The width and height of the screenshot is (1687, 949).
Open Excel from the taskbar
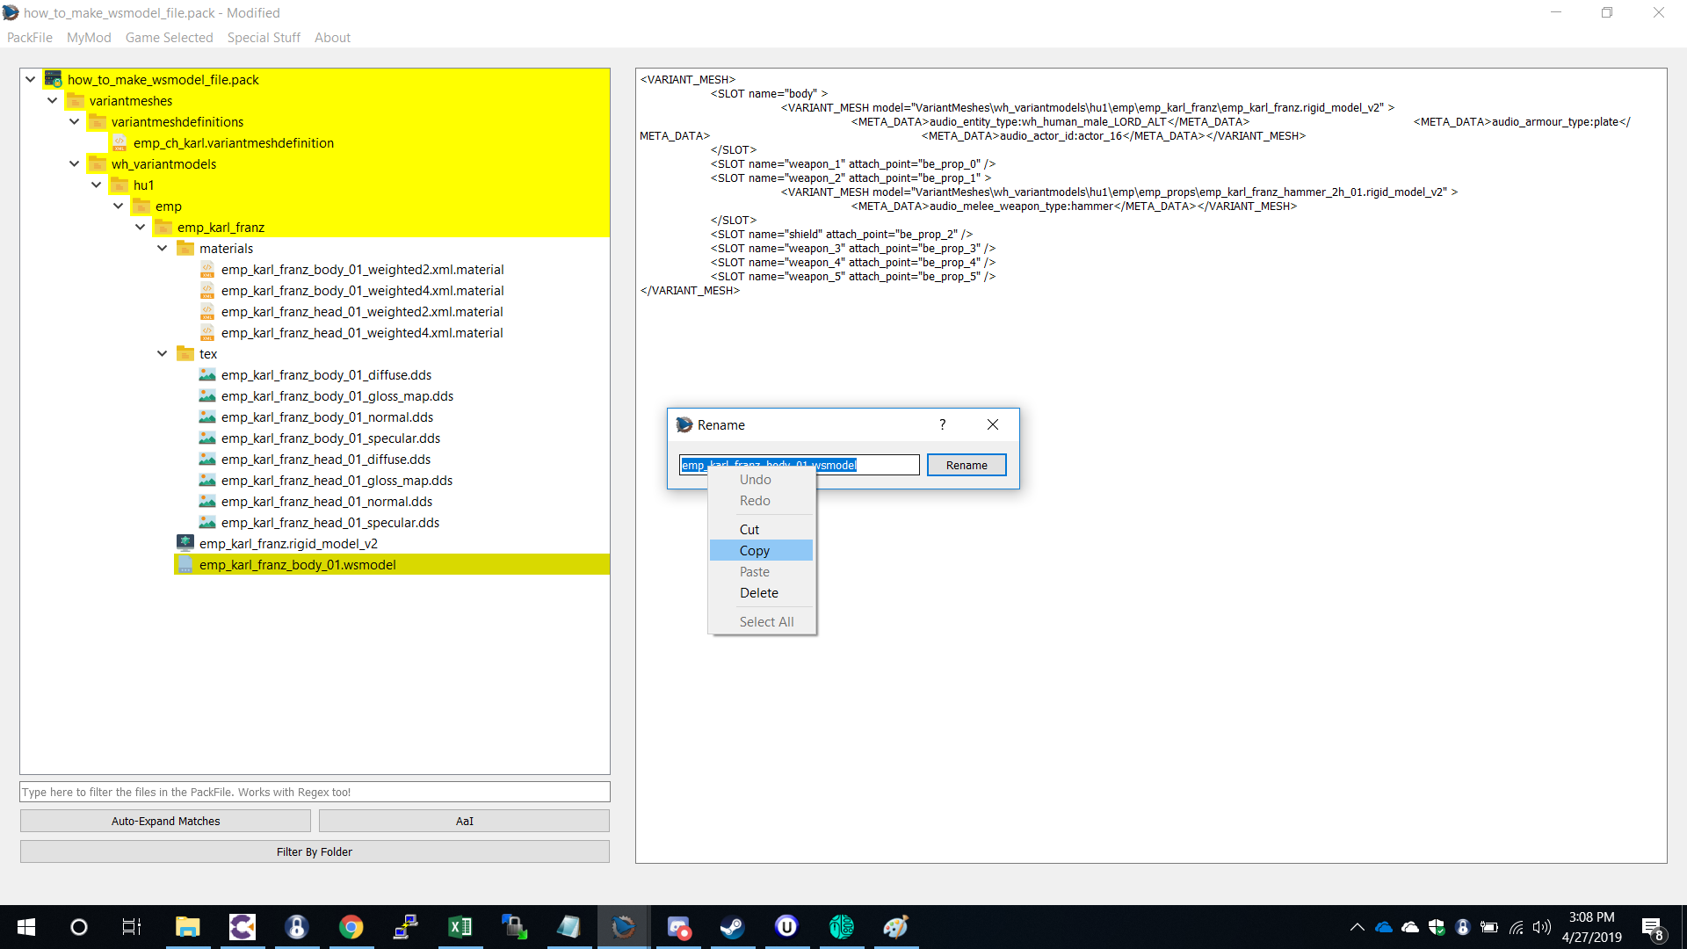[460, 927]
